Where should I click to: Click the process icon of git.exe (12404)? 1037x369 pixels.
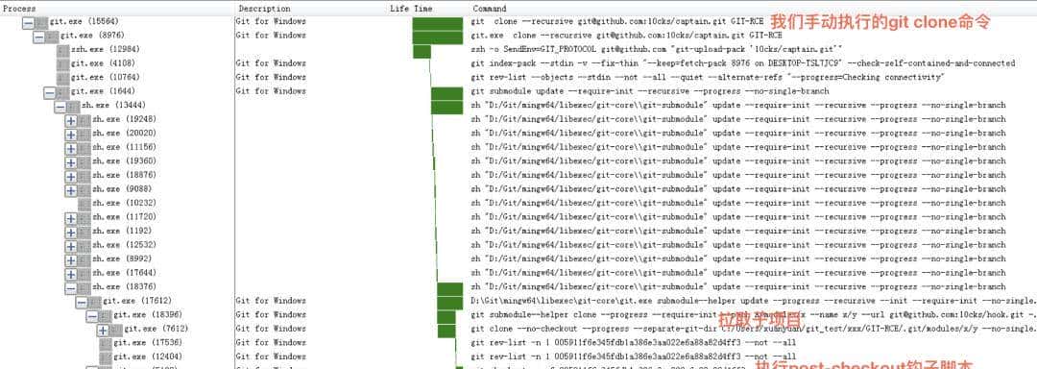pyautogui.click(x=105, y=357)
